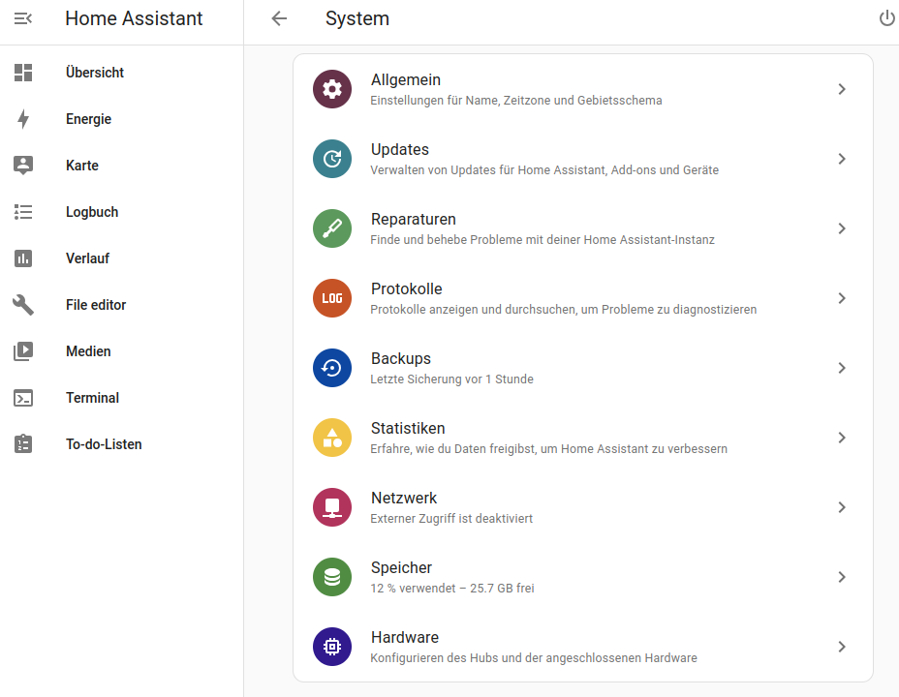Click the Medien play icon
899x697 pixels.
coord(23,351)
